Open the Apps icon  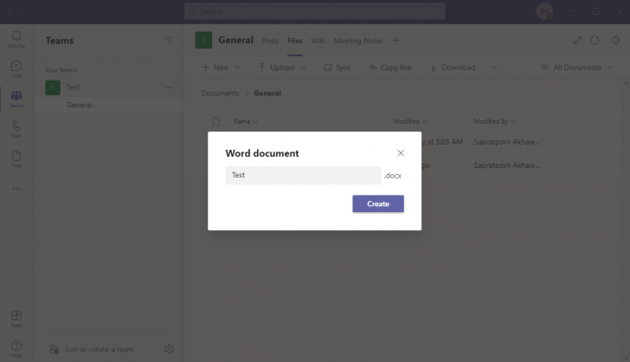pos(16,319)
